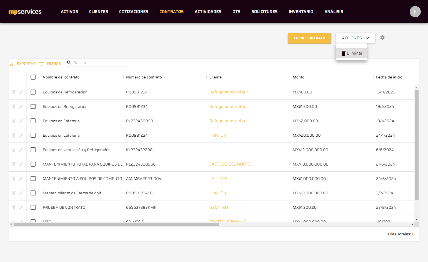Check the 24/1/2024 contract row checkbox
The width and height of the screenshot is (428, 262).
pos(33,135)
